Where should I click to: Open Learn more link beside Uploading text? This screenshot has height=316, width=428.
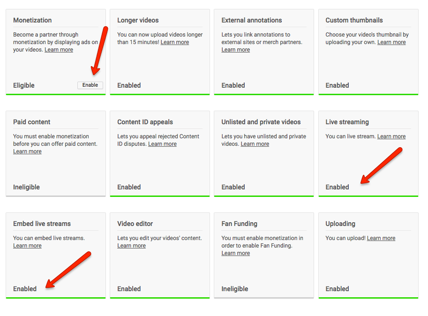[381, 238]
